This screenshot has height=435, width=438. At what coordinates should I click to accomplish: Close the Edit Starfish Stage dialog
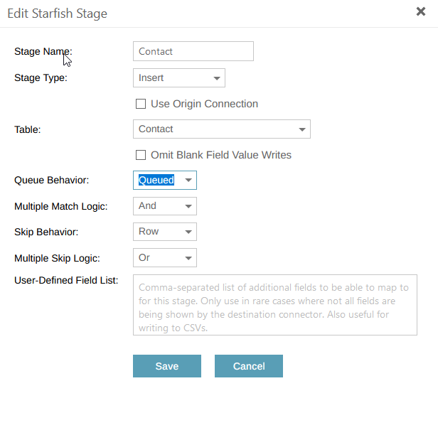point(421,11)
